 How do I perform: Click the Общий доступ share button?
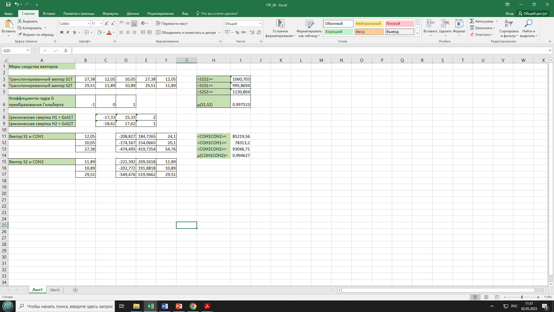(x=533, y=14)
